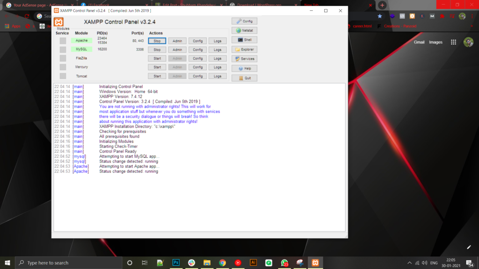479x269 pixels.
Task: Switch to the Download WordPress.org tab
Action: [263, 5]
